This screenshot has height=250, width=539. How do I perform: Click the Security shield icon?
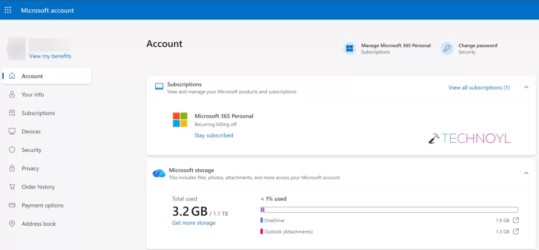(x=12, y=150)
